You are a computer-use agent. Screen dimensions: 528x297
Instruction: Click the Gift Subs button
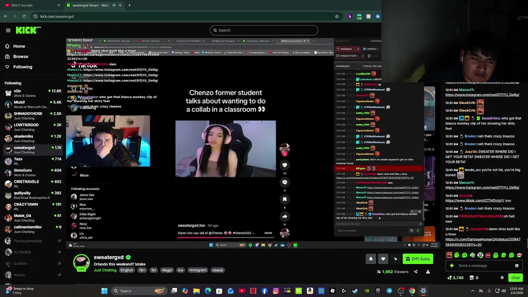click(x=418, y=259)
